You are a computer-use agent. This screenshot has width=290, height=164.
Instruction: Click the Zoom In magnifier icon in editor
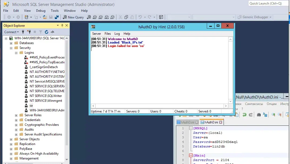pos(273,115)
